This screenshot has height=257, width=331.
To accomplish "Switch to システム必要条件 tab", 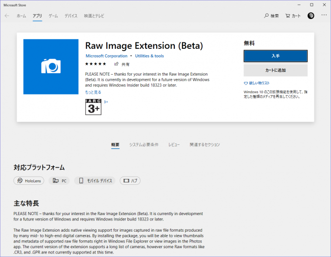I will coord(144,145).
